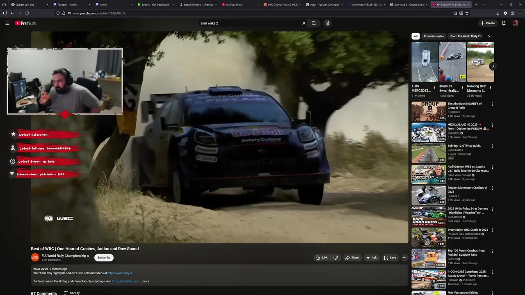
Task: Focus the search field containing 'alan wake 2'
Action: [x=249, y=23]
